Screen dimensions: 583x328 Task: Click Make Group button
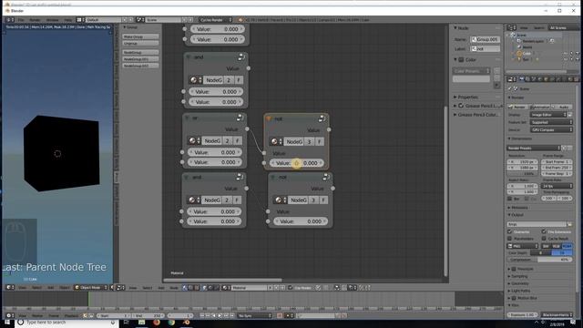(140, 36)
